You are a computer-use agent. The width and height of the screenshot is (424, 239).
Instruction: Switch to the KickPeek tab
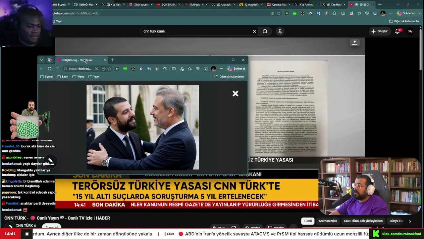[x=196, y=5]
